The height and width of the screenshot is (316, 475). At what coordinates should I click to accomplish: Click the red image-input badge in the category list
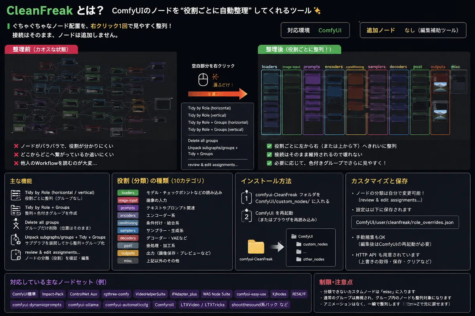click(128, 200)
